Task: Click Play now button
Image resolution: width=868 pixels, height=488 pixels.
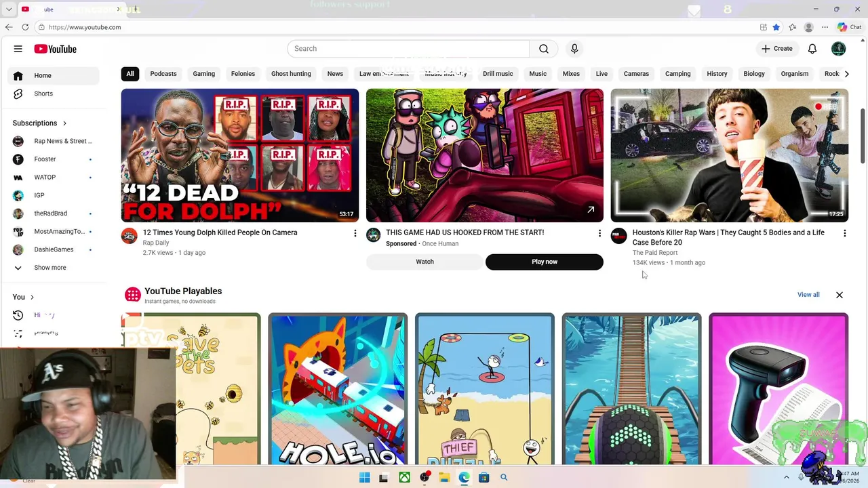Action: click(x=545, y=262)
